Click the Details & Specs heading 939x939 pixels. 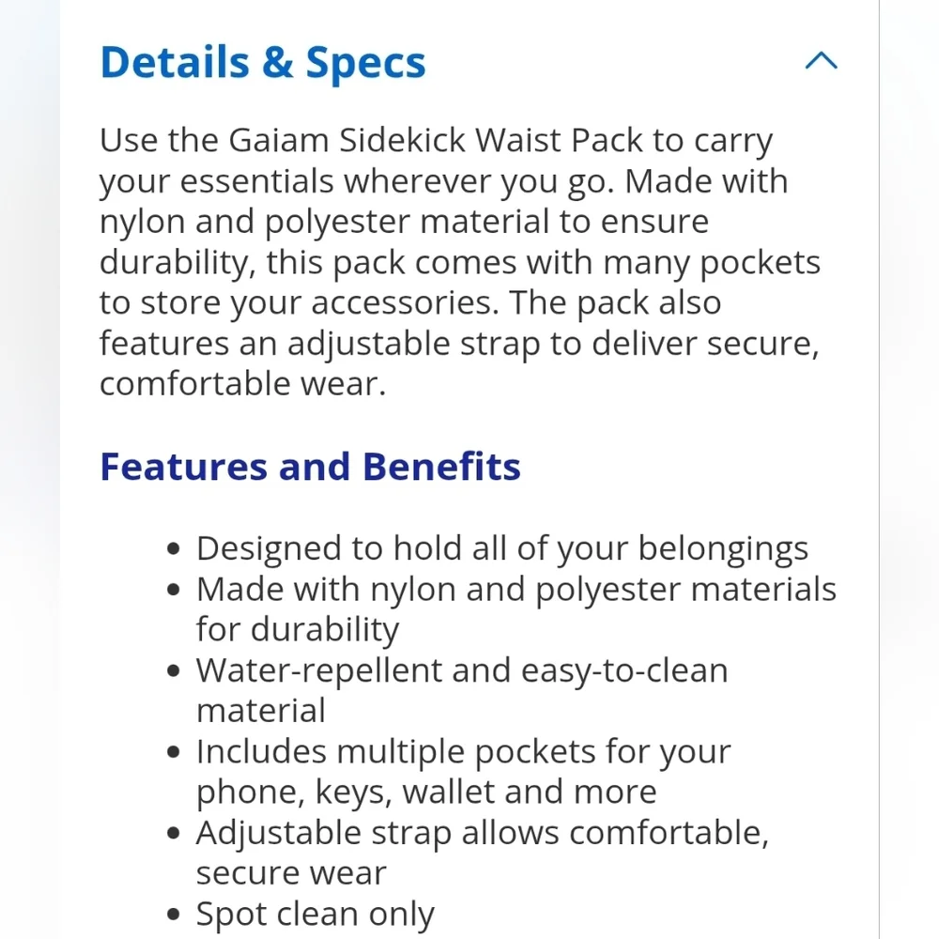tap(263, 63)
